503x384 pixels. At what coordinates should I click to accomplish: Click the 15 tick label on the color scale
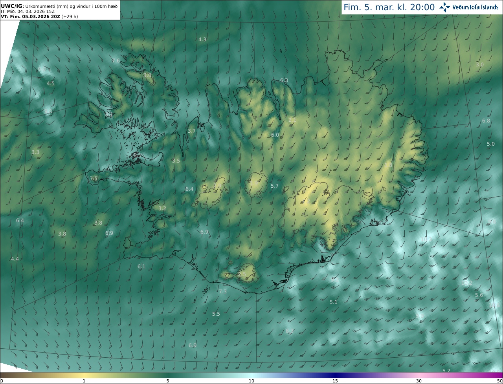coord(335,381)
